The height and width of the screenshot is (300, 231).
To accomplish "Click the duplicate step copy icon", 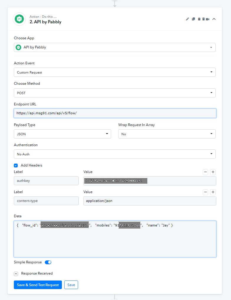I will point(193,19).
